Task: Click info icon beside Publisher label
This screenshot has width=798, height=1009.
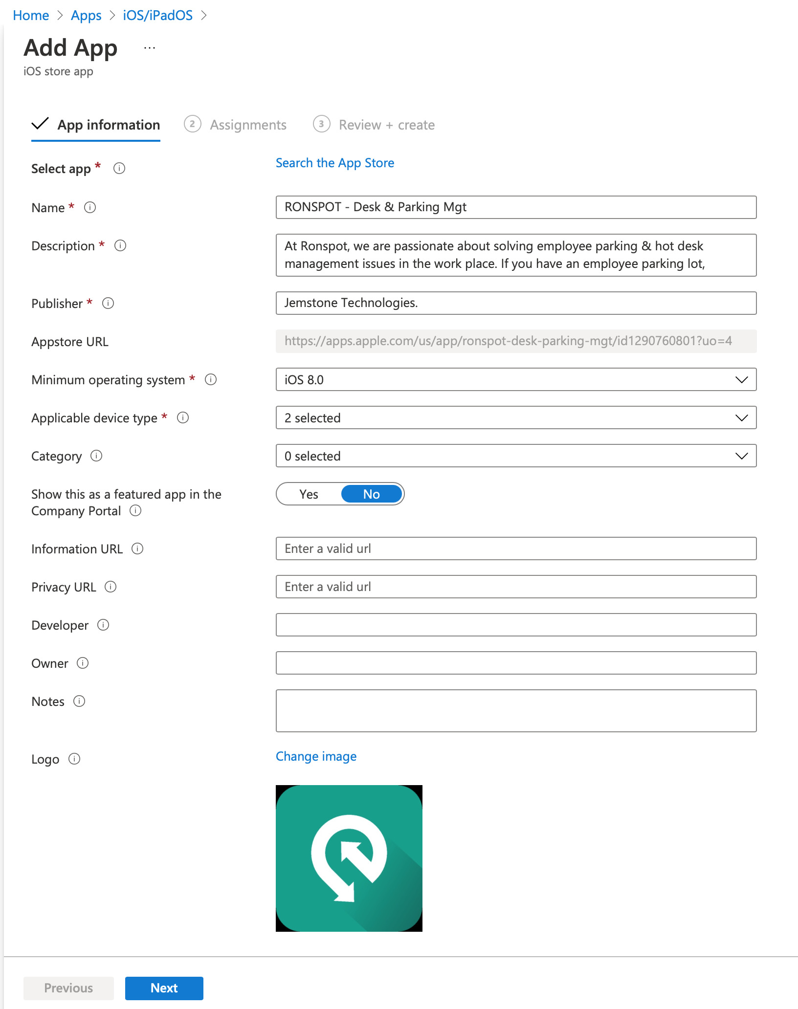Action: (108, 303)
